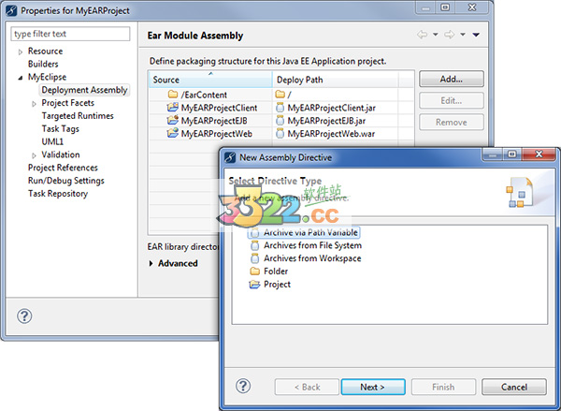Expand the Resource tree node

[x=21, y=51]
